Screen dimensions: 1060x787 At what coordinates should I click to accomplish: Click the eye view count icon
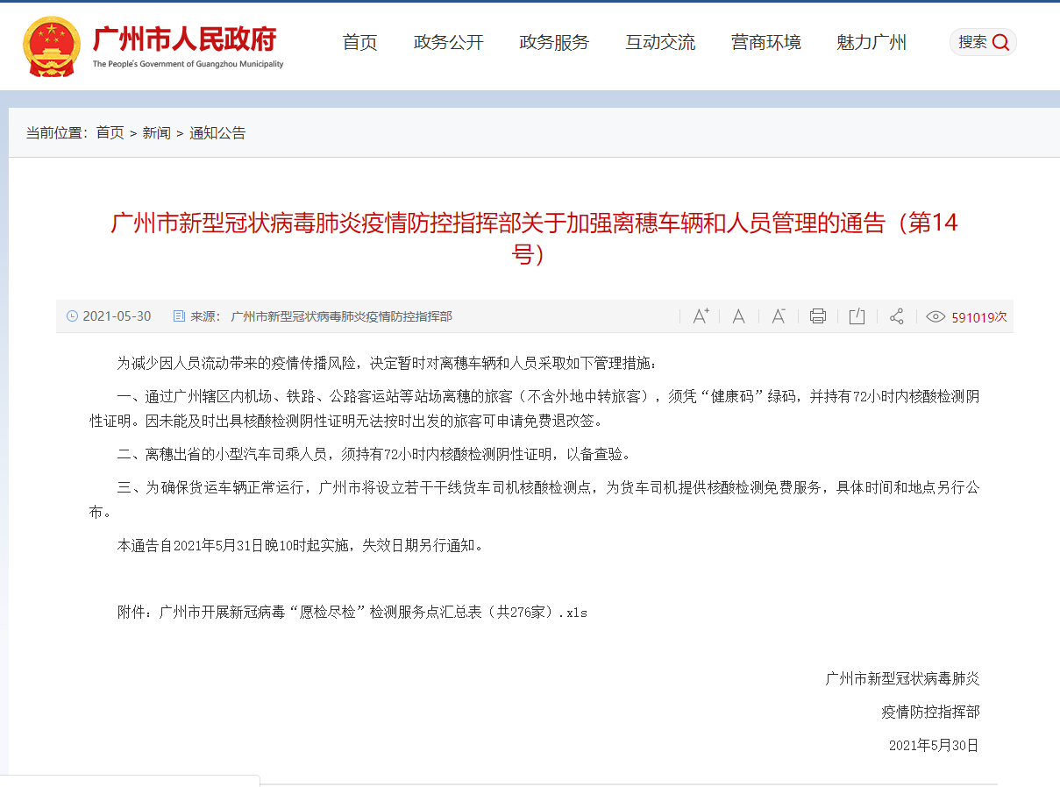[936, 317]
